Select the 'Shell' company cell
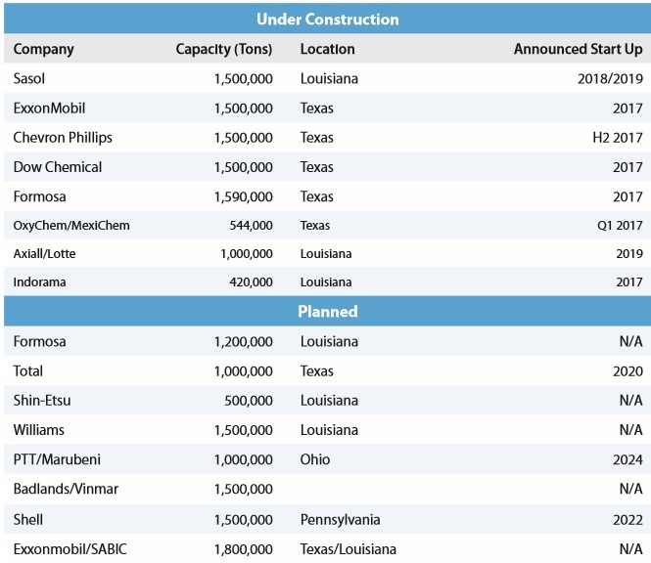 27,520
